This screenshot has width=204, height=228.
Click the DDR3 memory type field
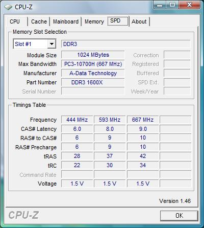125,44
